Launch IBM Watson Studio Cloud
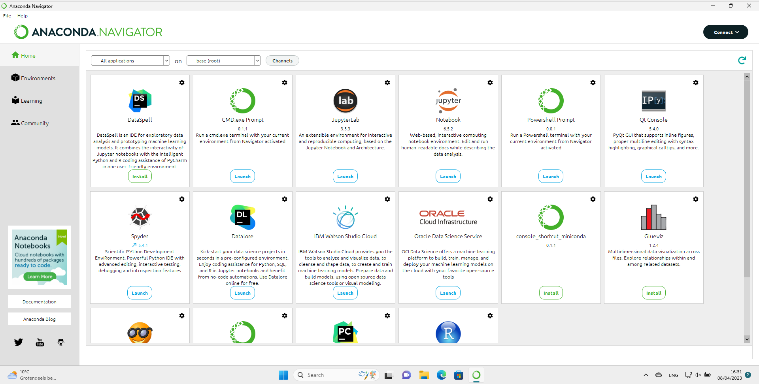The width and height of the screenshot is (759, 384). point(346,293)
